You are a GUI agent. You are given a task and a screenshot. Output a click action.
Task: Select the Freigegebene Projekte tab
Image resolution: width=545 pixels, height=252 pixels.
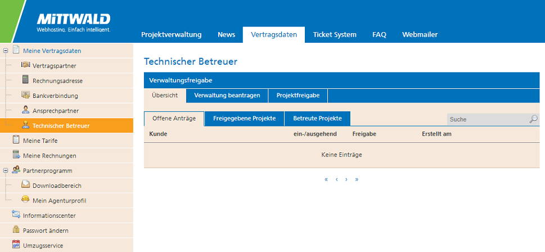pos(244,119)
